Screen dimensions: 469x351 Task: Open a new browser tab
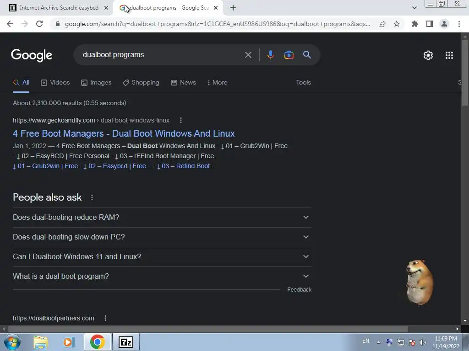click(233, 8)
